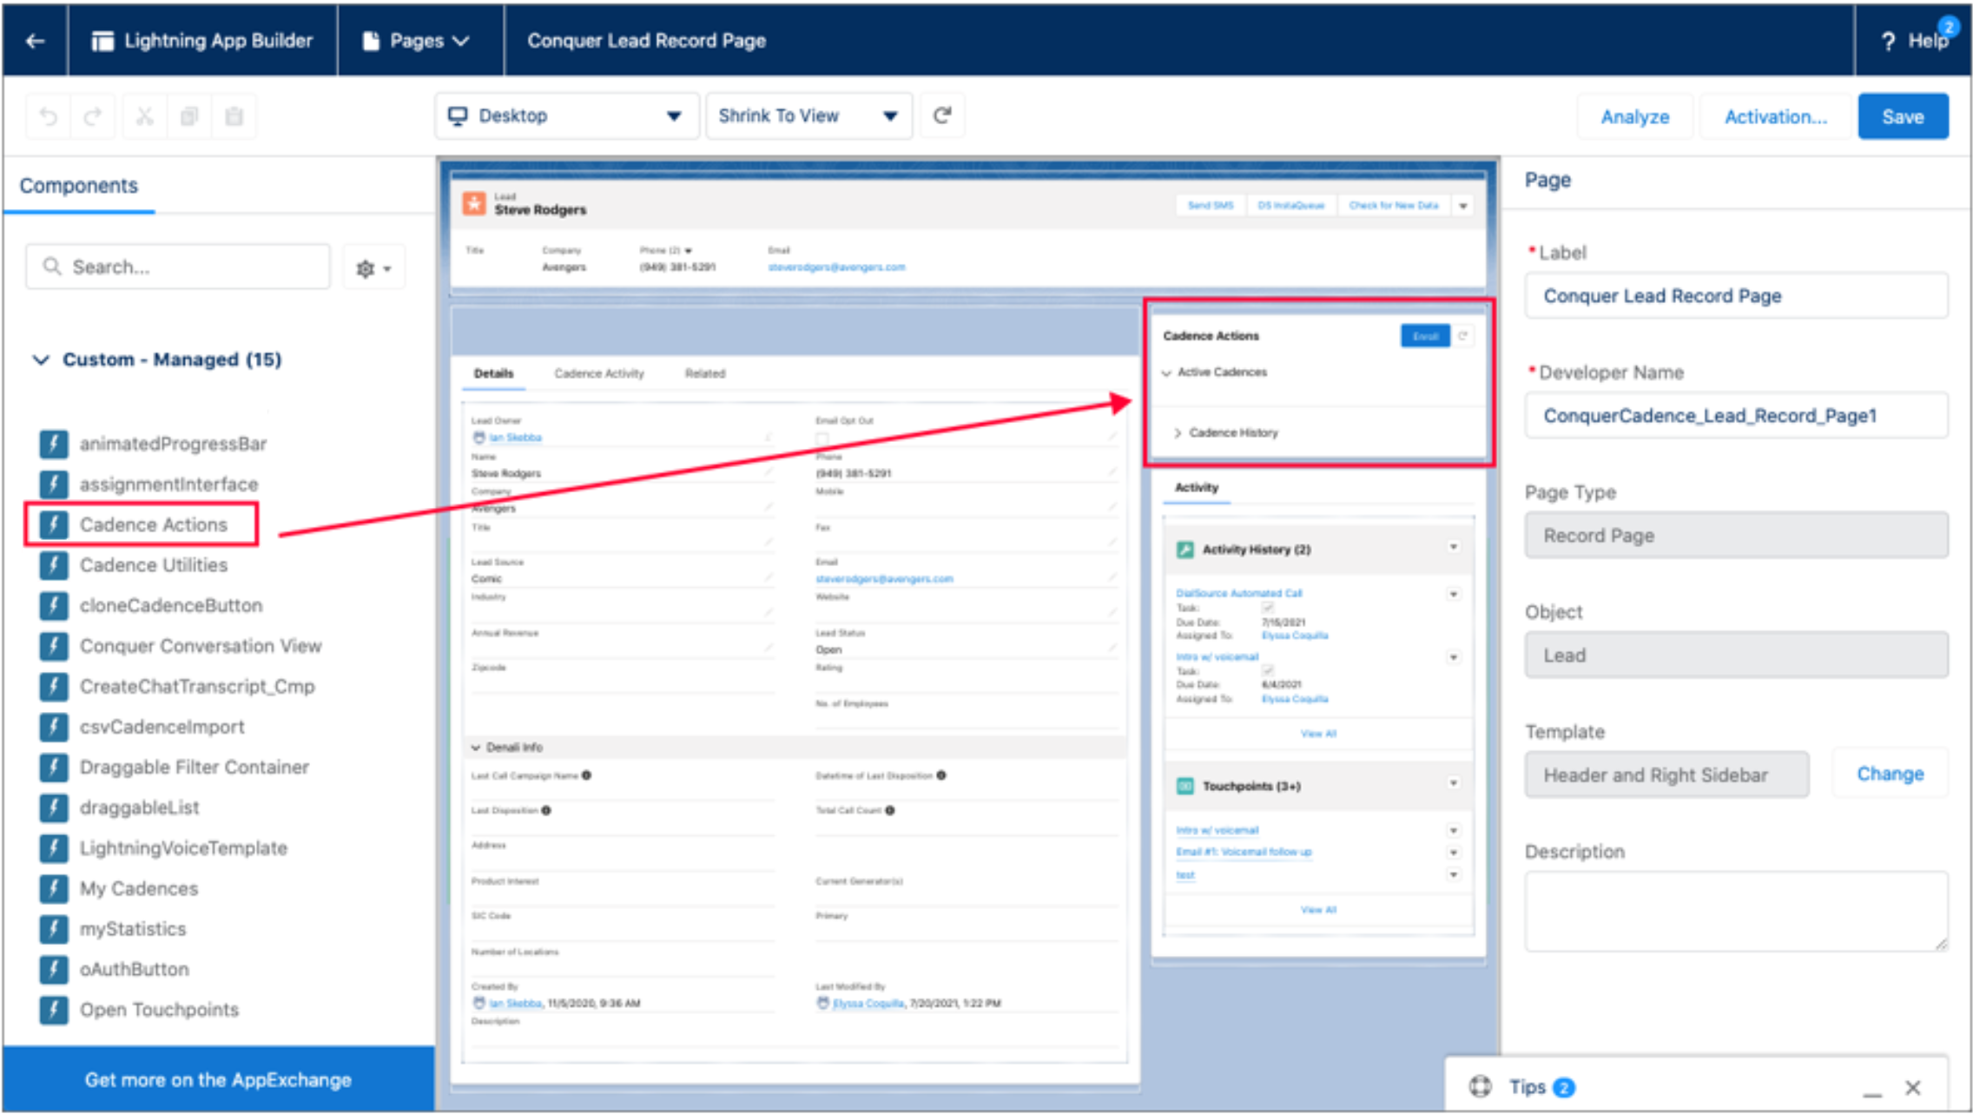Expand the Cadence History section
The width and height of the screenshot is (1973, 1114).
coord(1178,432)
